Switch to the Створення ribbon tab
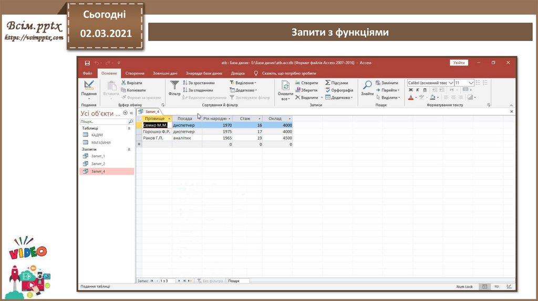This screenshot has width=538, height=301. point(134,73)
